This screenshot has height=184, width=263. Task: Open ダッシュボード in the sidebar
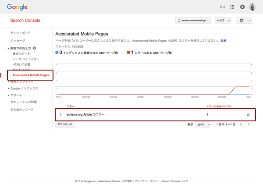[x=20, y=33]
